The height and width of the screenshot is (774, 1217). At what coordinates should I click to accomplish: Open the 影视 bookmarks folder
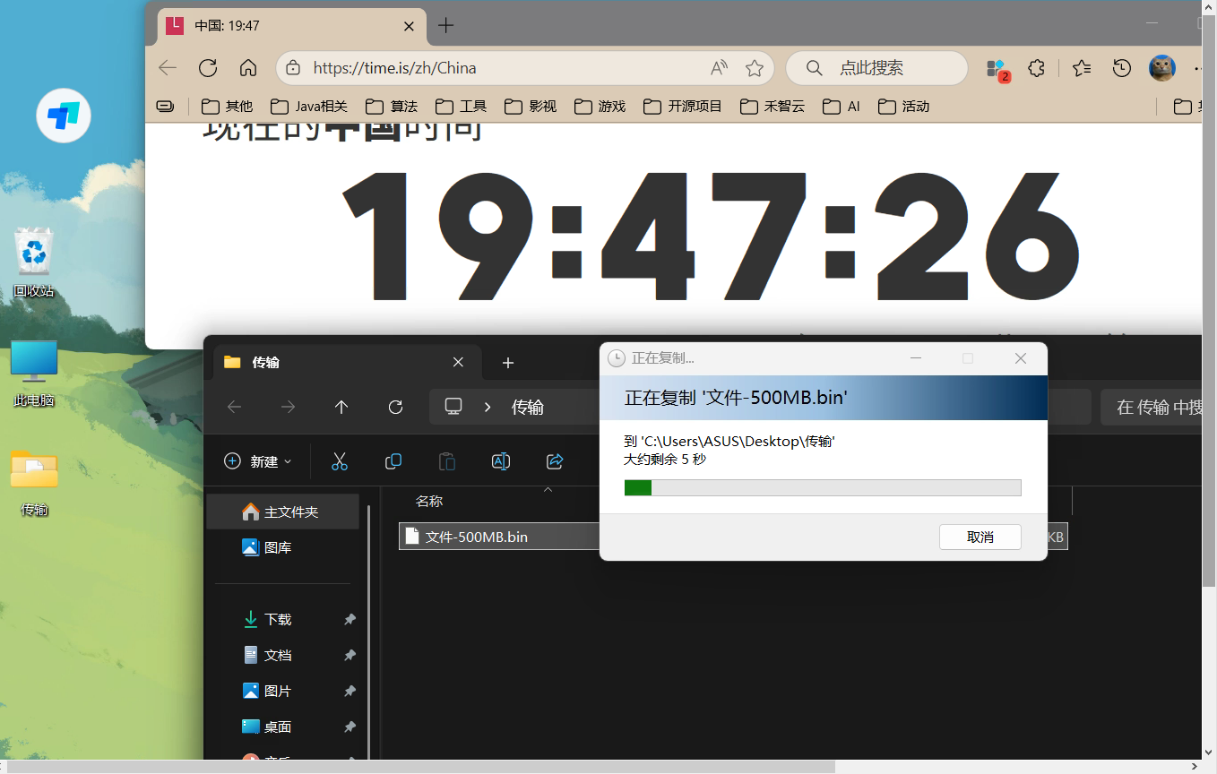[x=531, y=106]
